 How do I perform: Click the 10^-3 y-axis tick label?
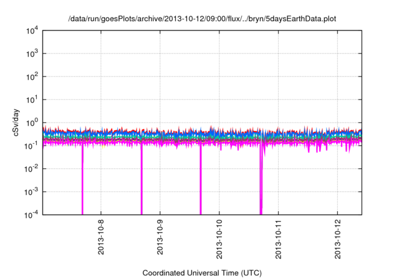click(x=32, y=192)
